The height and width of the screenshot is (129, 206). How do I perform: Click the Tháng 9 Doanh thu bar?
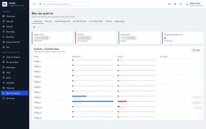[93, 101]
